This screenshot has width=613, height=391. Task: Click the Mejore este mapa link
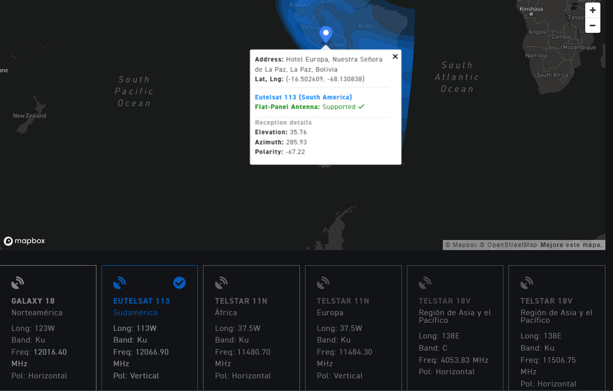(572, 245)
